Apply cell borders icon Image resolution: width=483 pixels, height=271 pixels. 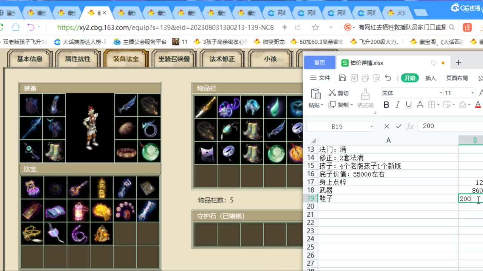(x=431, y=105)
